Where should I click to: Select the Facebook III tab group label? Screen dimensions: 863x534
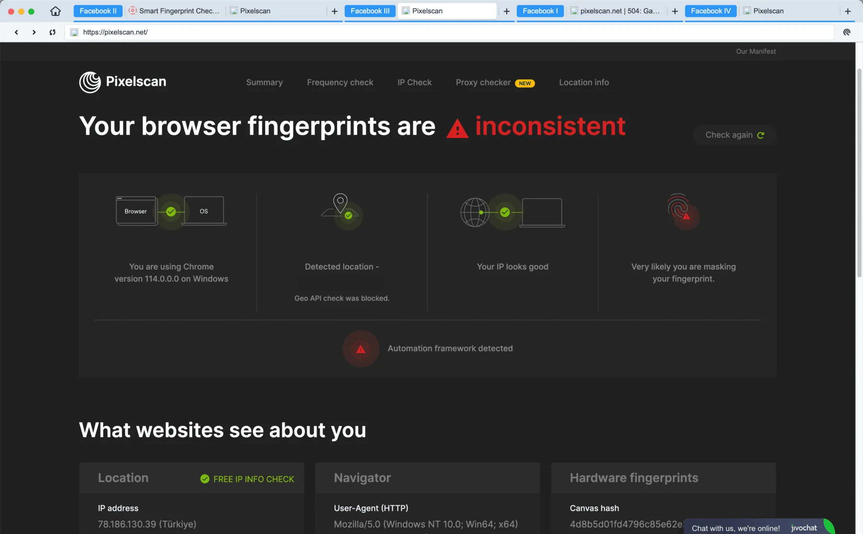tap(370, 11)
